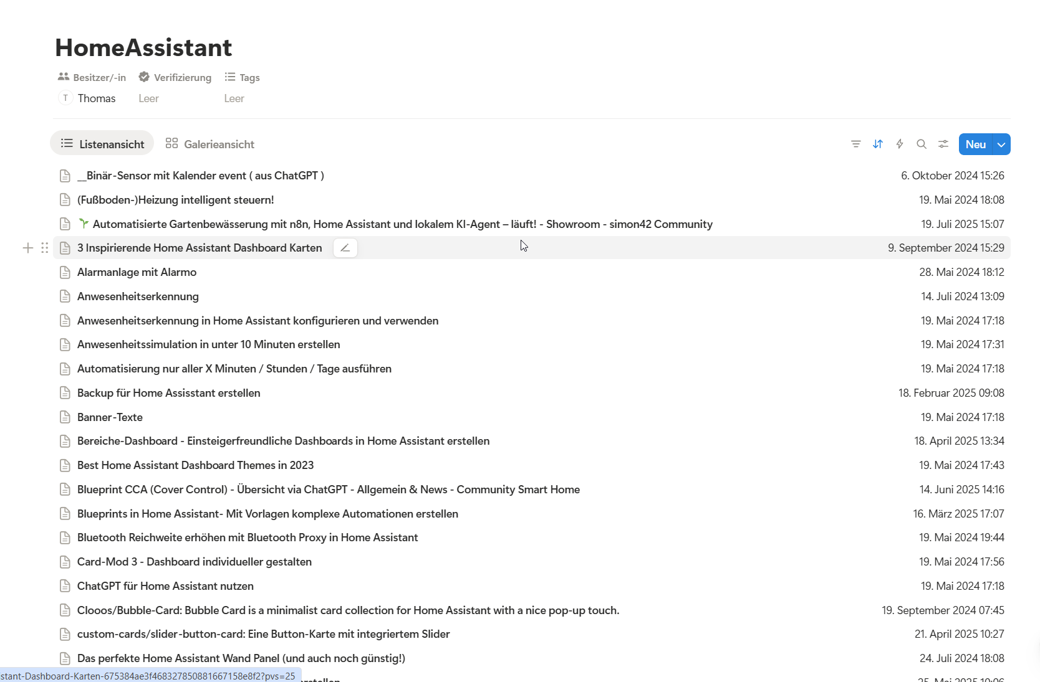Click the edit pencil icon on hovered row

pyautogui.click(x=345, y=248)
